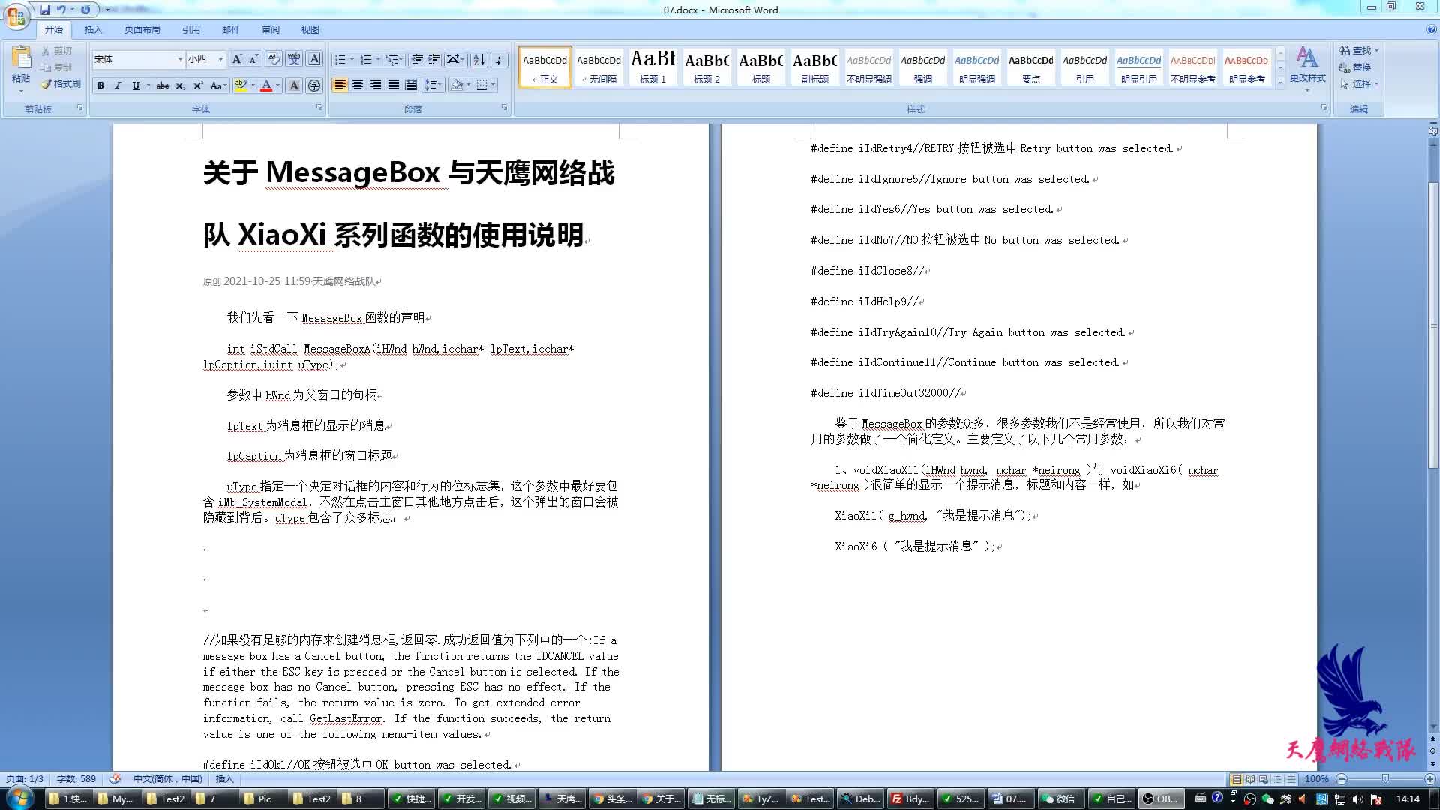Click the superscript icon
This screenshot has height=810, width=1440.
[x=198, y=85]
